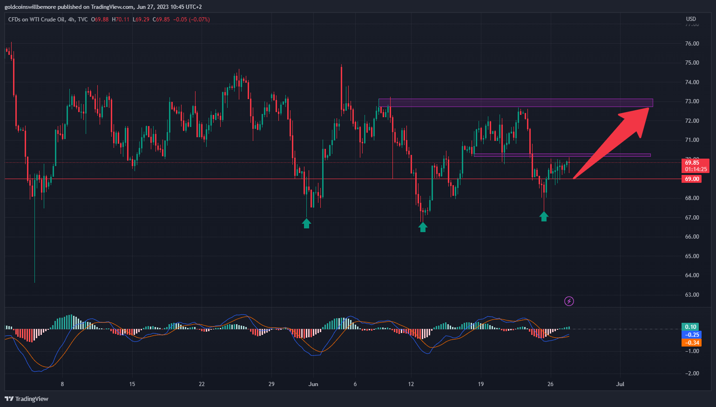Click the date label 19 on time axis
This screenshot has height=407, width=716.
[x=480, y=384]
